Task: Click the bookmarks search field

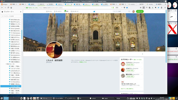Action: click(11, 16)
